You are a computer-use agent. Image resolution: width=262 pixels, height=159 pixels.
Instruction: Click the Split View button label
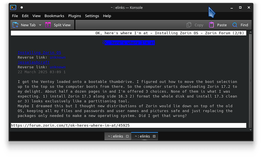click(62, 25)
